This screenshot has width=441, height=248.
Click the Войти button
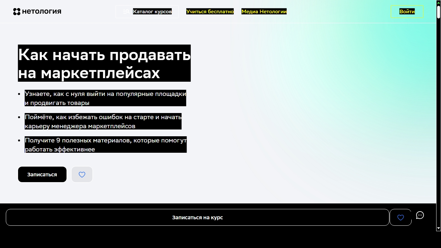point(406,11)
